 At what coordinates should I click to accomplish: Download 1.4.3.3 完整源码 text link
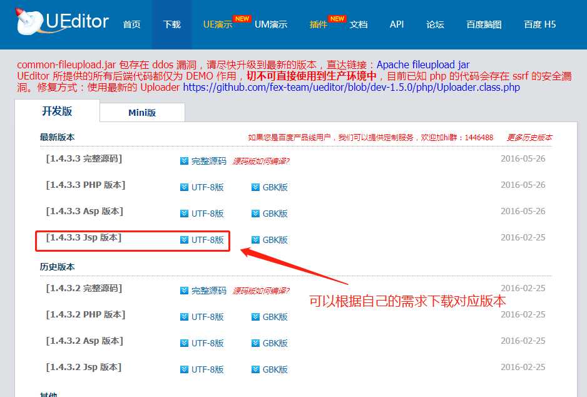(x=209, y=161)
